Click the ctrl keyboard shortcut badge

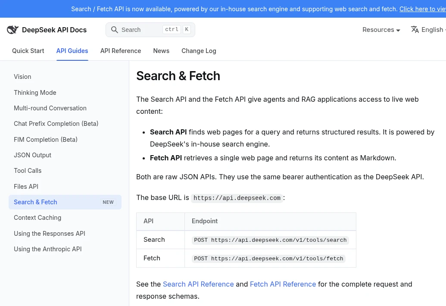(172, 29)
